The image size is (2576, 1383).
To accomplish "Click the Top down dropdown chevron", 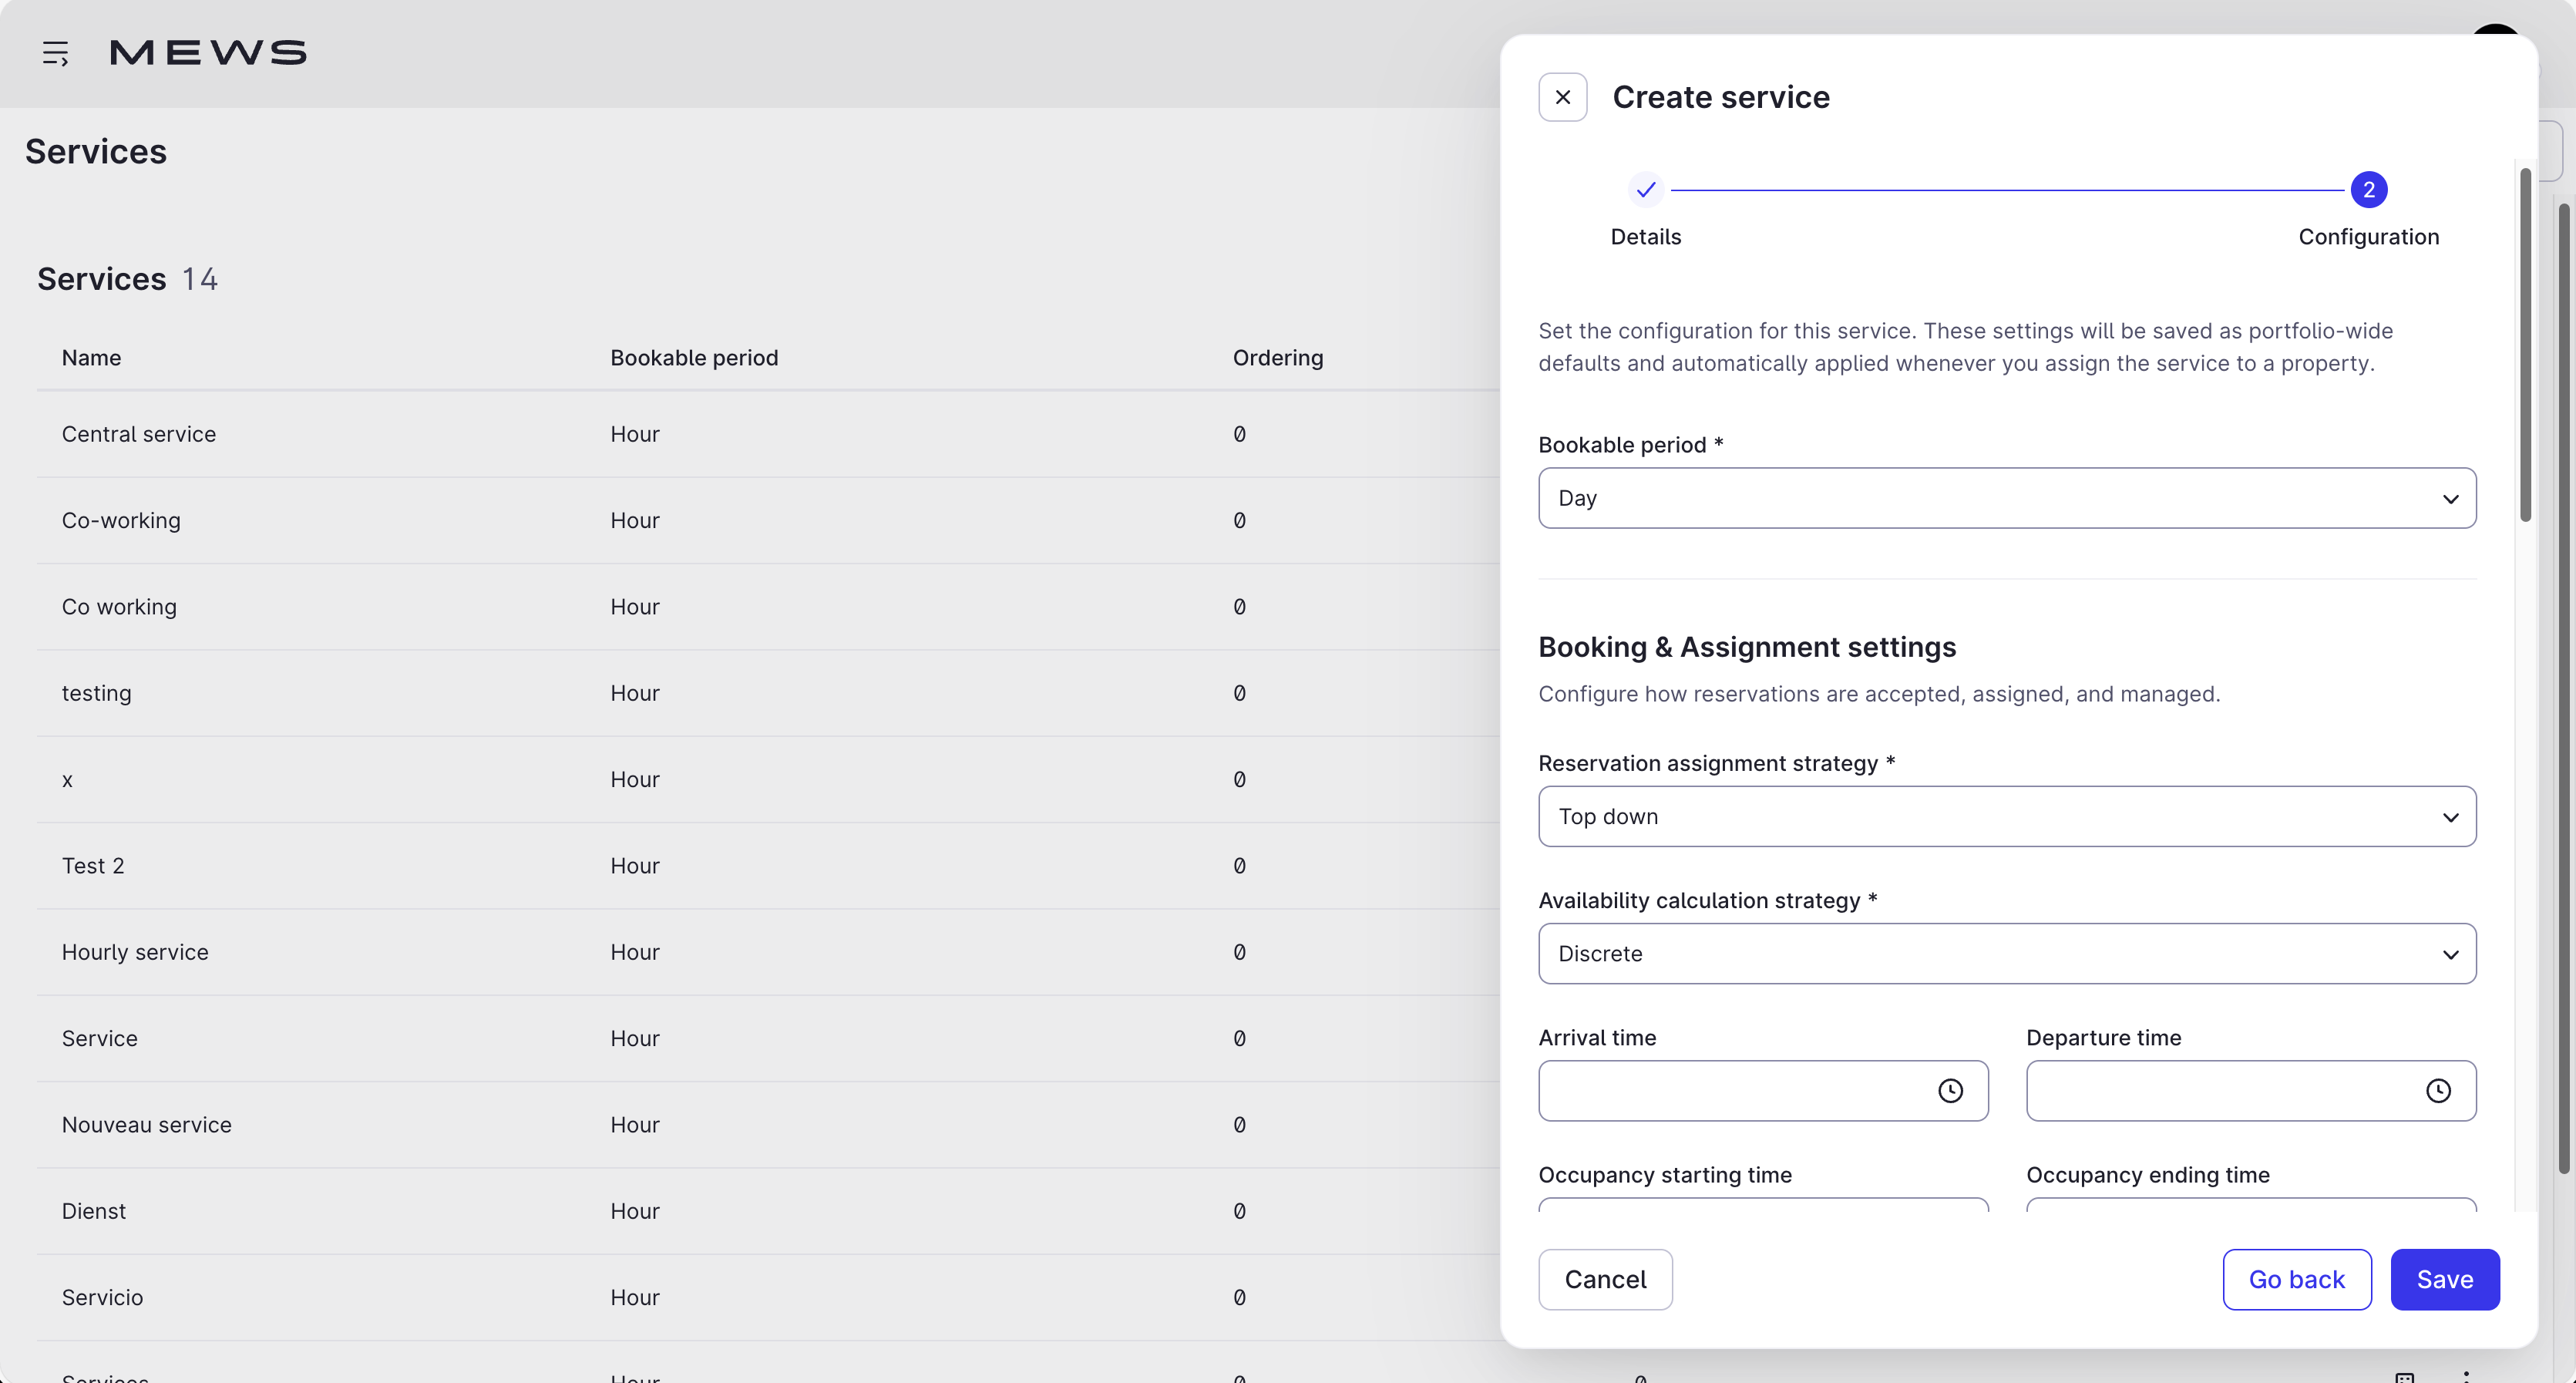I will click(2450, 817).
